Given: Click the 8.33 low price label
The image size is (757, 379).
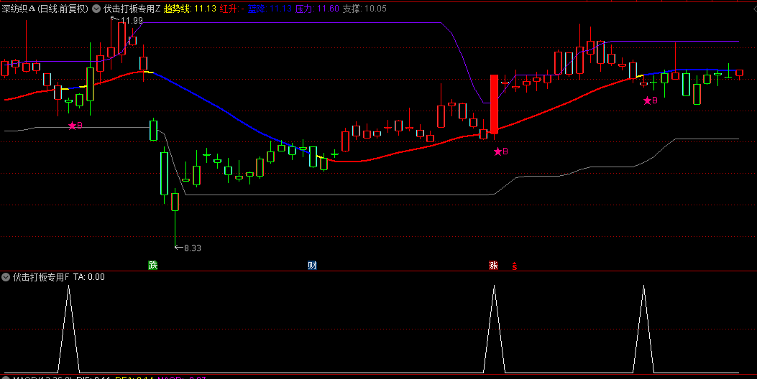Looking at the screenshot, I should [x=192, y=248].
